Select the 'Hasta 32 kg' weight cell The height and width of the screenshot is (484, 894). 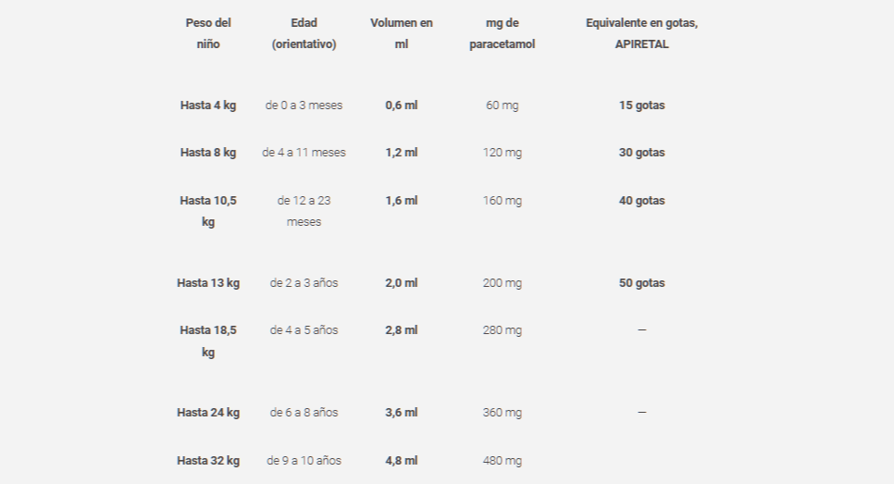pos(208,461)
